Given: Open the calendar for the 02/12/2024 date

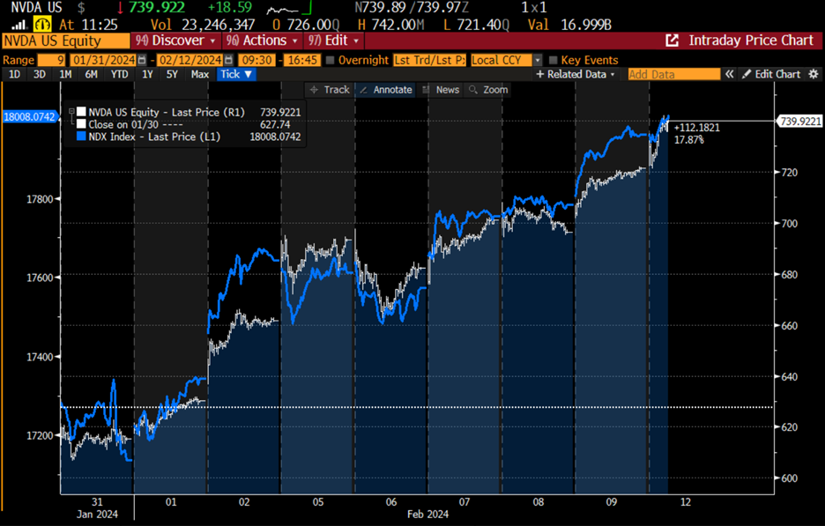Looking at the screenshot, I should coord(228,60).
